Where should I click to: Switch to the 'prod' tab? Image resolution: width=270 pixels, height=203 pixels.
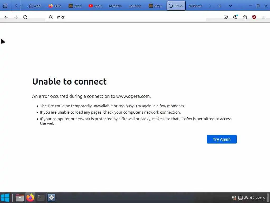[x=75, y=6]
